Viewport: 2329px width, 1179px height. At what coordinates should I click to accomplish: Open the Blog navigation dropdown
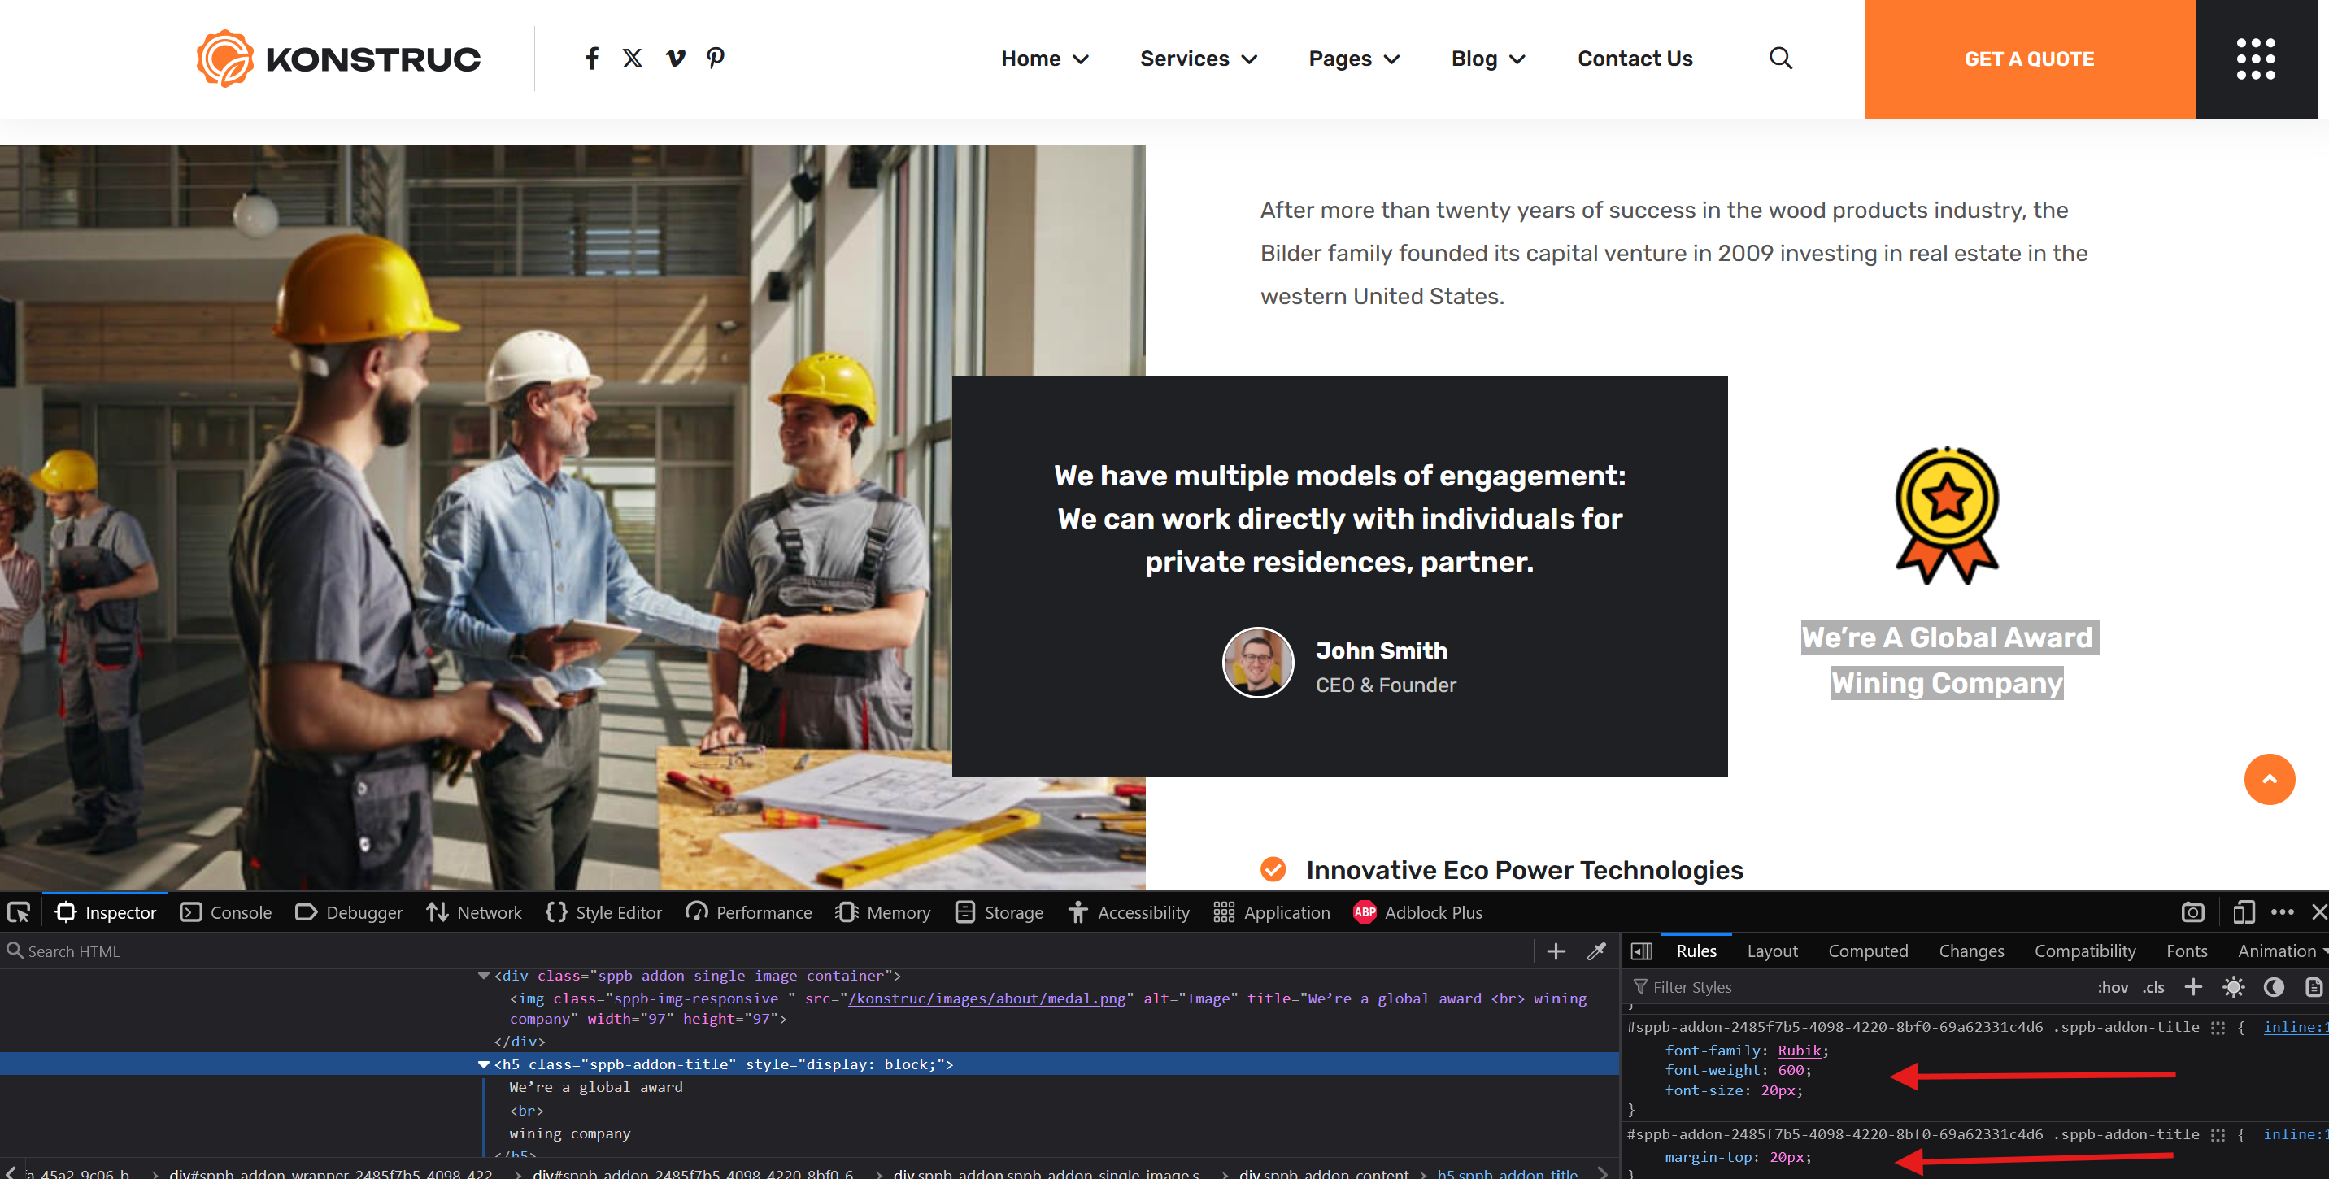point(1487,58)
